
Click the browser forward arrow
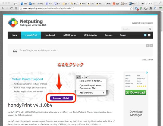(7, 8)
